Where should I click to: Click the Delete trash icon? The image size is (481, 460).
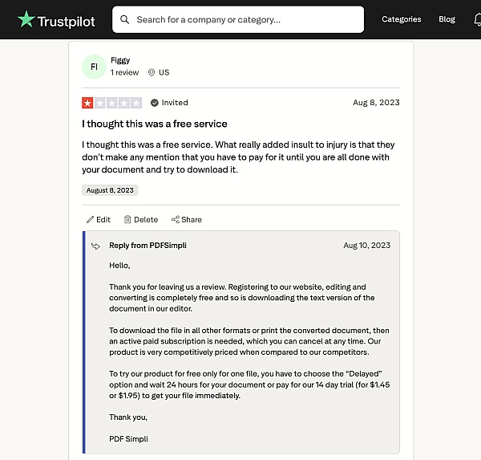click(x=127, y=220)
